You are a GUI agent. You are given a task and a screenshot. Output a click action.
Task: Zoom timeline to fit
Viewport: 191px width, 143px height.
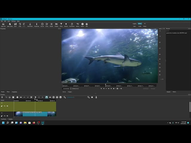[x=92, y=97]
